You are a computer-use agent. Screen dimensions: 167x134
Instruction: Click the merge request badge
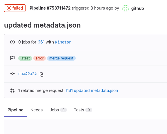tap(61, 58)
